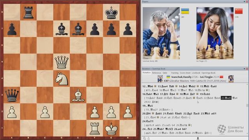Click the China flag in Players panel
The image size is (249, 140).
239,11
